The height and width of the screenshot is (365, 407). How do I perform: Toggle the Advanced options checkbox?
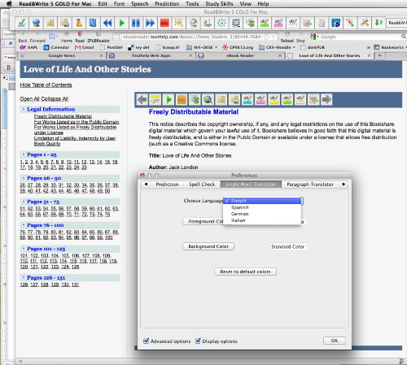(x=146, y=341)
